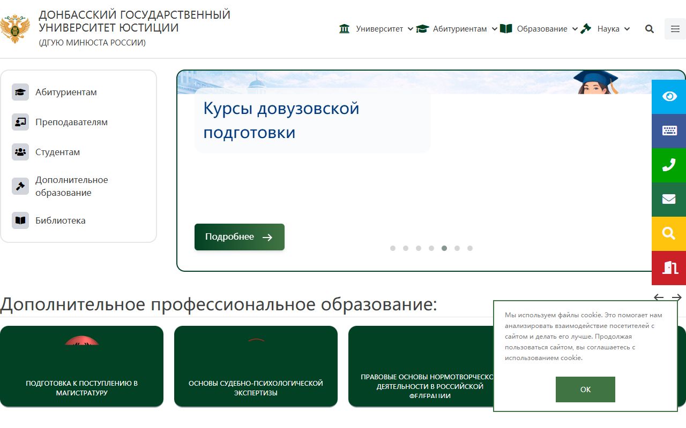Click the sidebar graduation cap icon for Абитуриентам
Image resolution: width=686 pixels, height=428 pixels.
click(20, 92)
